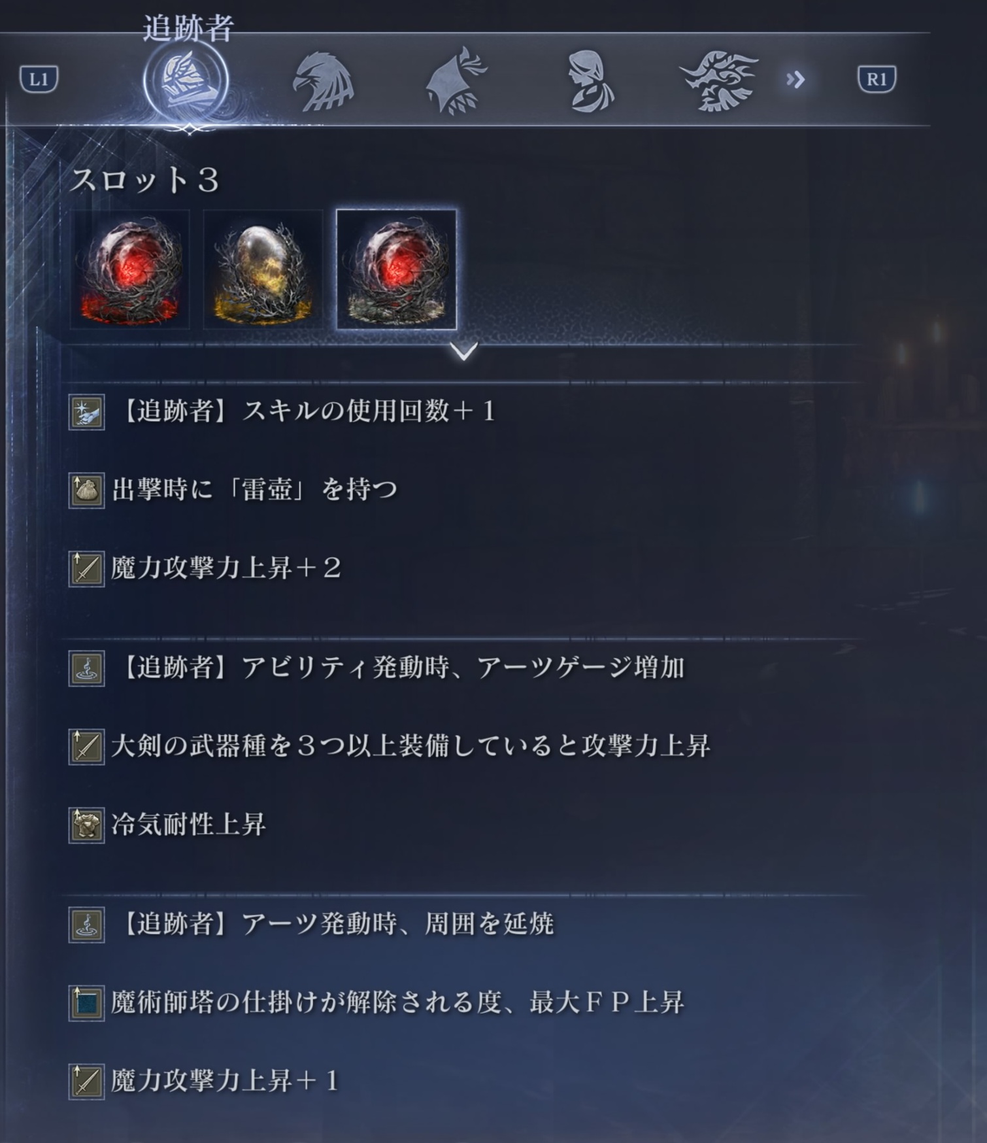
Task: Select the yellow relic in slot two
Action: tap(263, 269)
